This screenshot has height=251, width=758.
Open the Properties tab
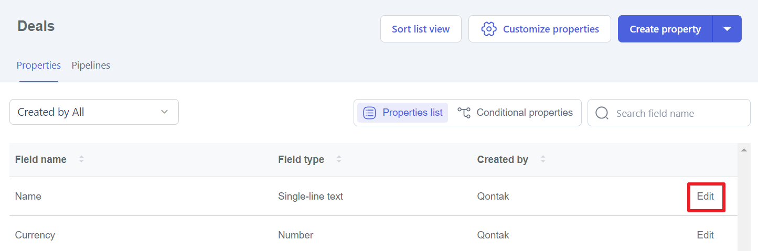[x=39, y=66]
